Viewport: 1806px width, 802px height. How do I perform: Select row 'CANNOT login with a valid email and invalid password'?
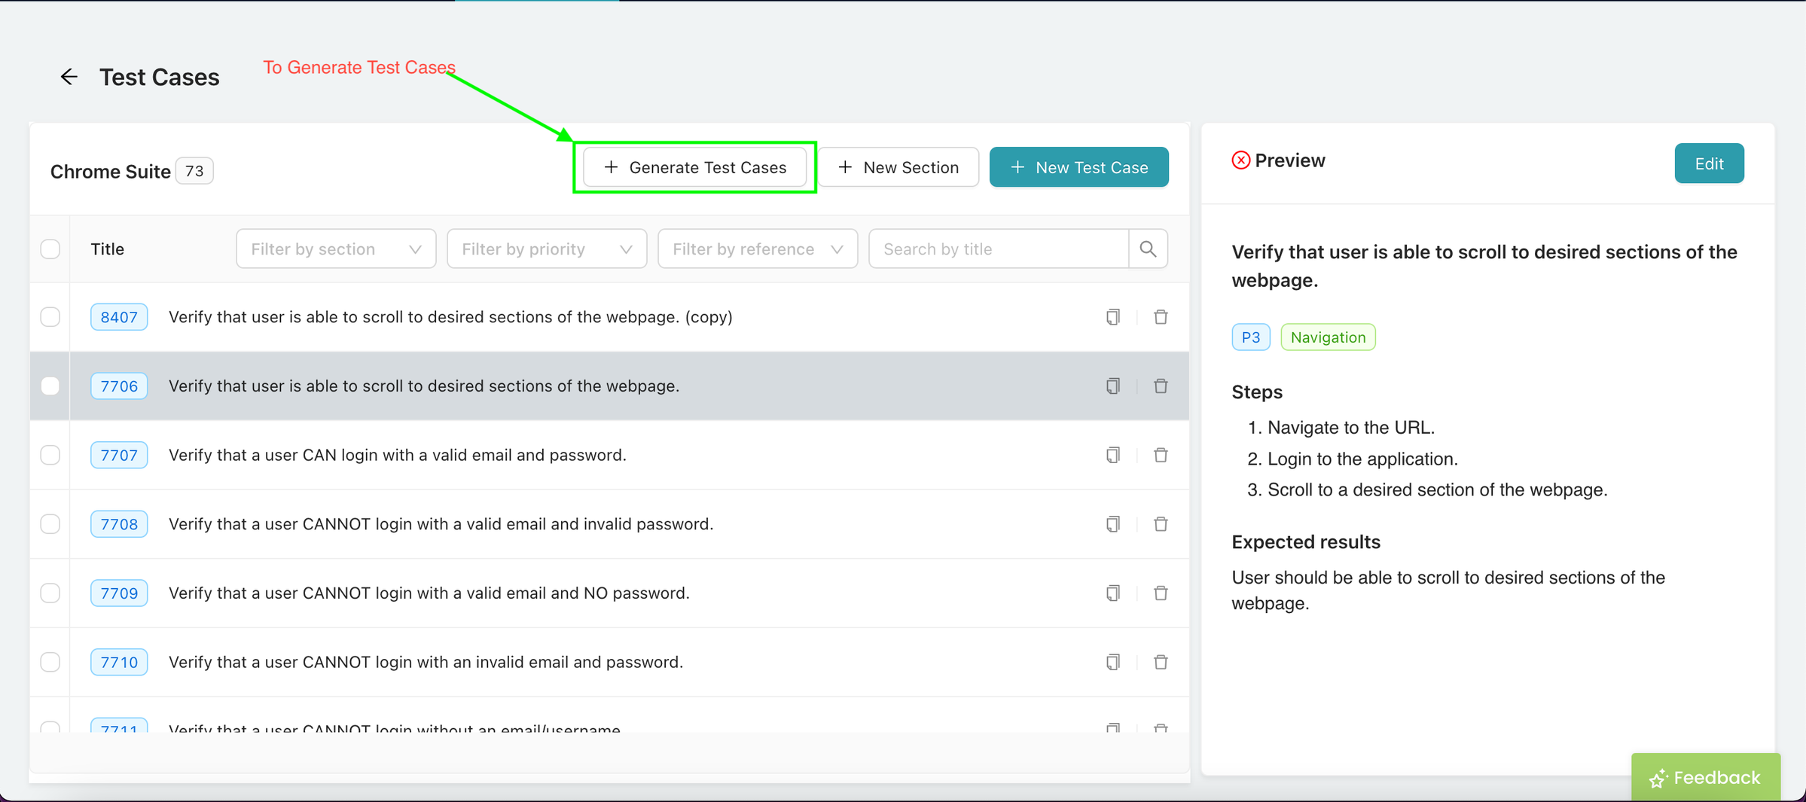pyautogui.click(x=609, y=524)
